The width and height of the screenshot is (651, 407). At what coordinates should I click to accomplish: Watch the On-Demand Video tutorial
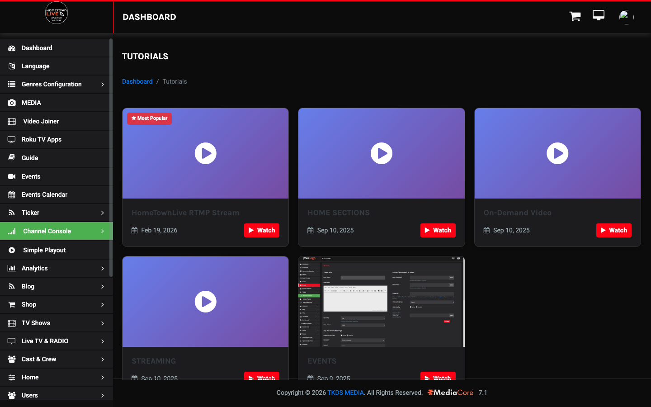coord(614,230)
